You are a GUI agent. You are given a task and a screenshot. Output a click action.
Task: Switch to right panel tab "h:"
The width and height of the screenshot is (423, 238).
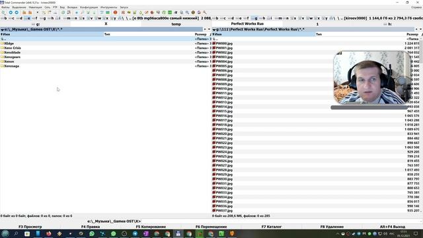[x=388, y=24]
